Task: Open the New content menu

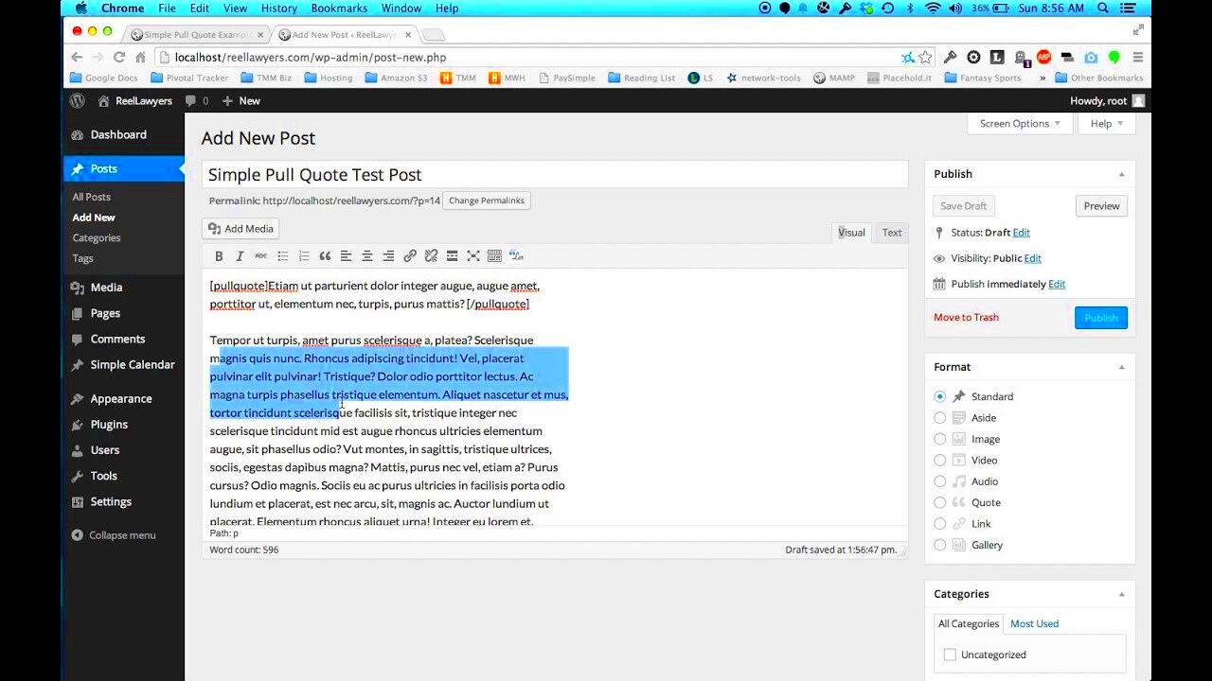Action: [241, 100]
